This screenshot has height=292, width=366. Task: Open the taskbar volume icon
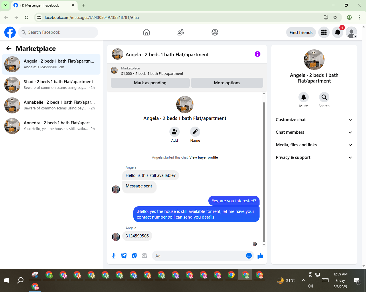coord(310,286)
